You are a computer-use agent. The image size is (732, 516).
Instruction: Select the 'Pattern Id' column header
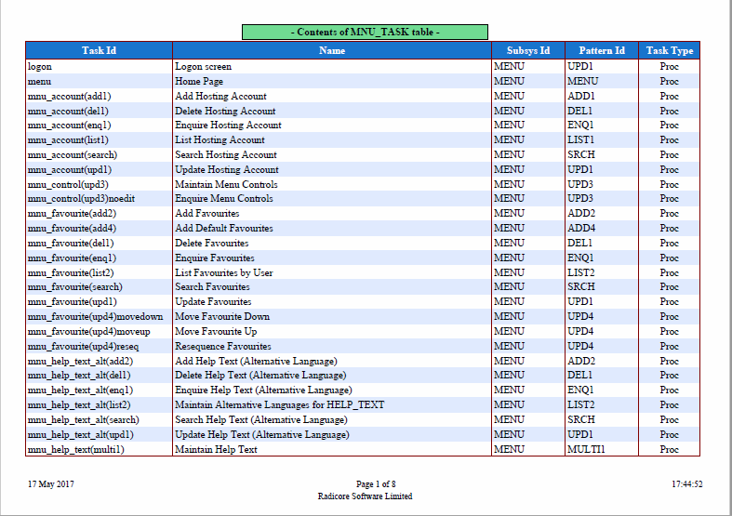click(602, 50)
